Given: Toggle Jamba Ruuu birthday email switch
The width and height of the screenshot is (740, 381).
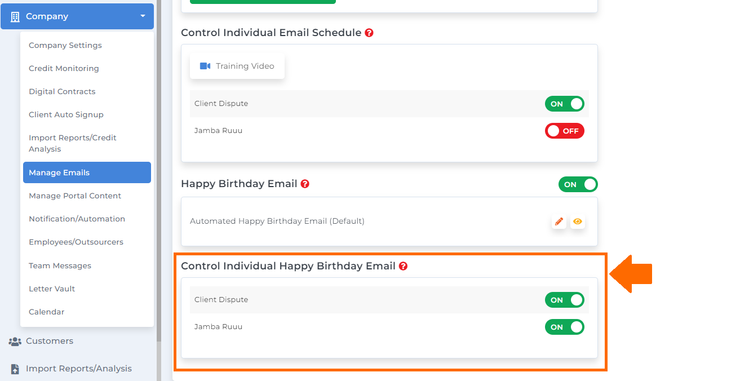Looking at the screenshot, I should click(x=565, y=327).
